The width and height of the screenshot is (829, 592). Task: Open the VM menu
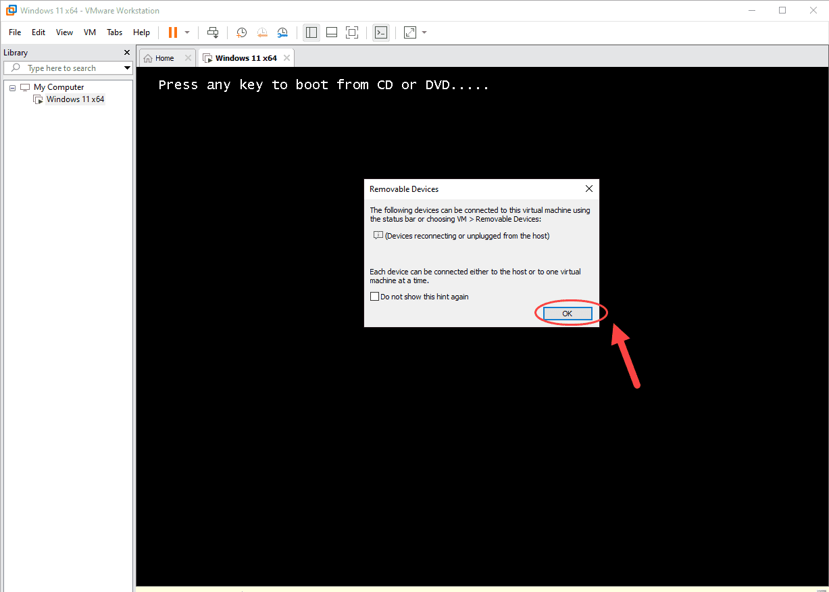pyautogui.click(x=90, y=32)
